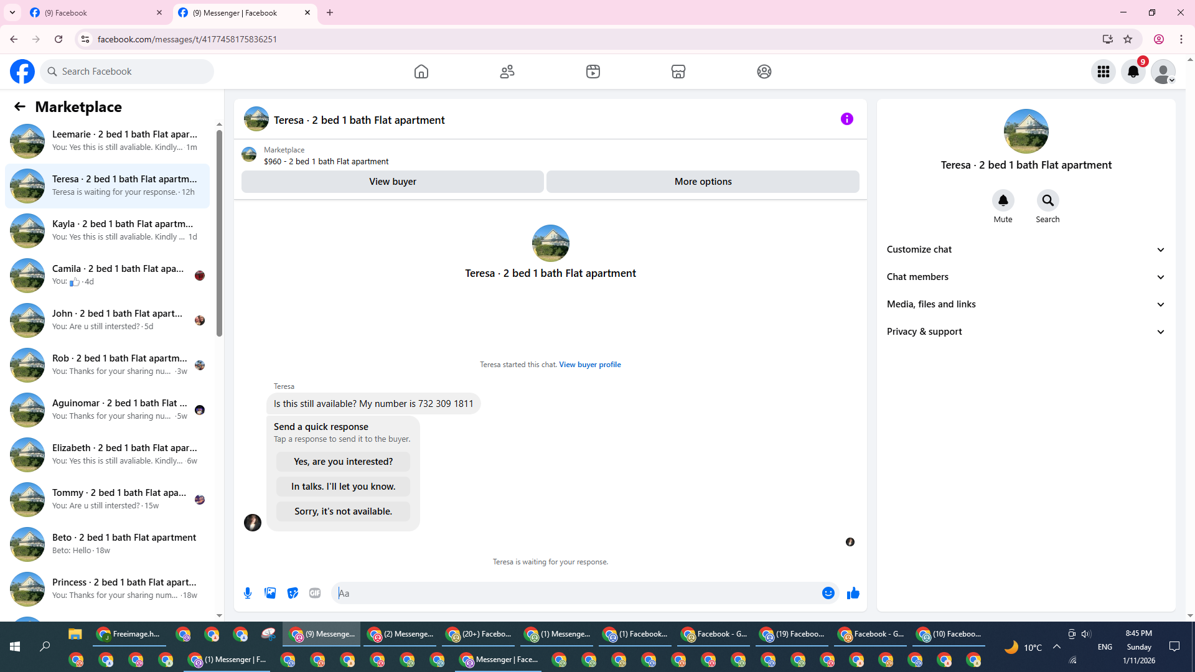Open the account profile avatar menu
Image resolution: width=1195 pixels, height=672 pixels.
(x=1163, y=72)
